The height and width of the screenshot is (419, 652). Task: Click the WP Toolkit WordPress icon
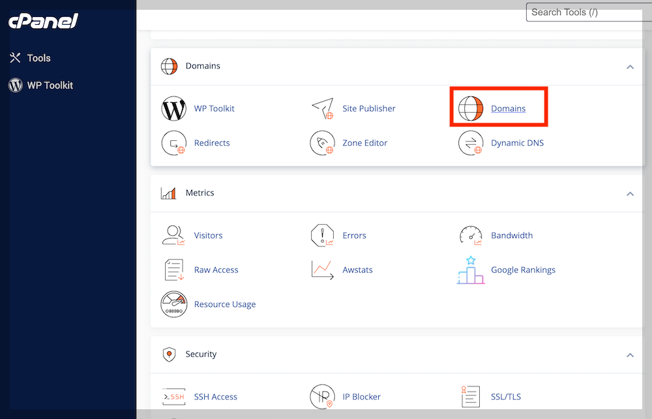pyautogui.click(x=174, y=108)
